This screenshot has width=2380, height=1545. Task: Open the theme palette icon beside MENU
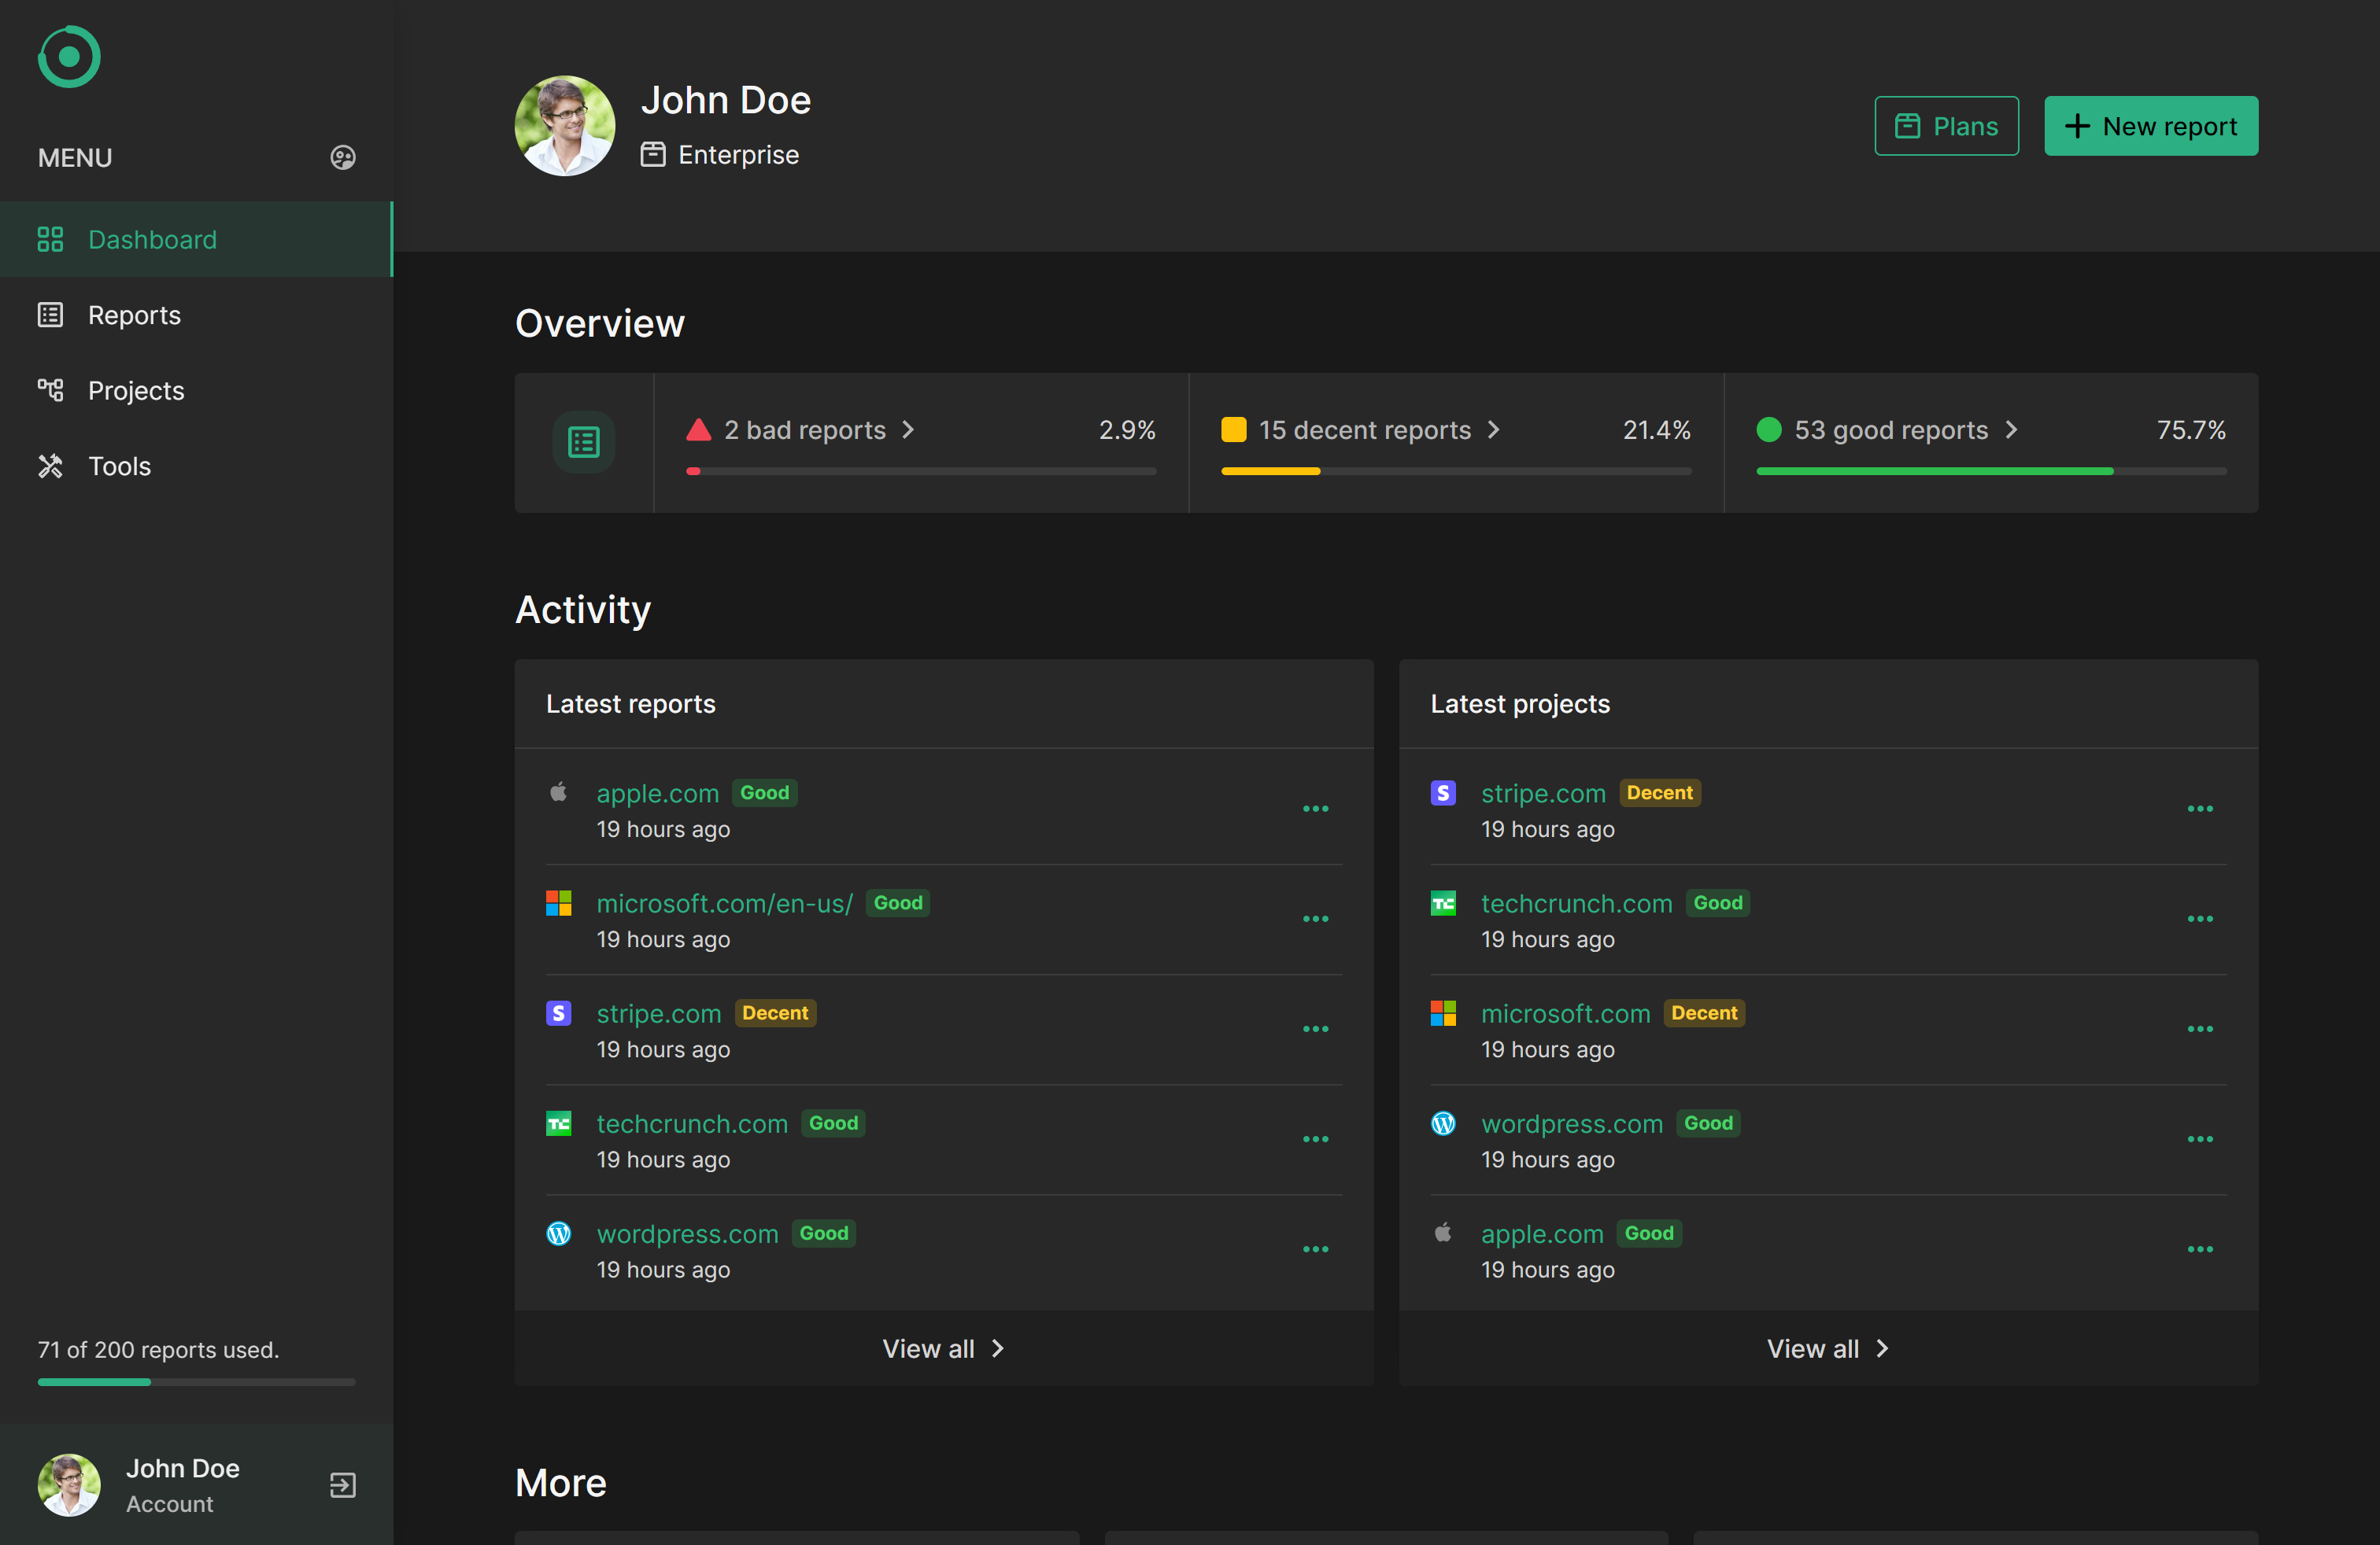tap(342, 157)
